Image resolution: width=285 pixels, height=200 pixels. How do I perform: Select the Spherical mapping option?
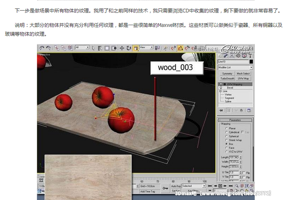[x=226, y=136]
